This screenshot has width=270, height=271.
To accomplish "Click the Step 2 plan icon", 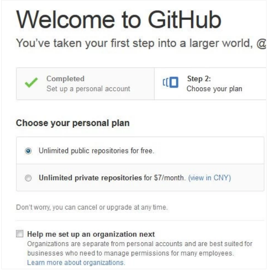I will pos(171,83).
